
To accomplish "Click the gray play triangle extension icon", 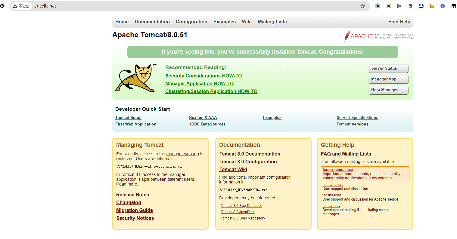I will coord(399,6).
